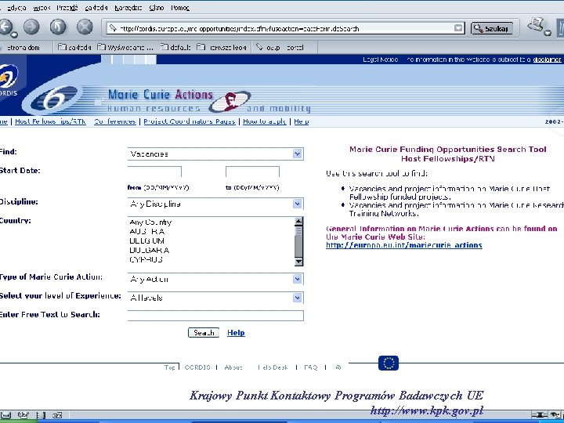Screen dimensions: 564x423
Task: Open Host Fellowships/RTN navigation link
Action: [x=50, y=121]
